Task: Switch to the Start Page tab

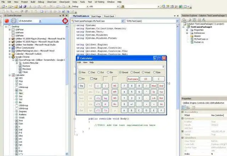Action: pos(96,16)
